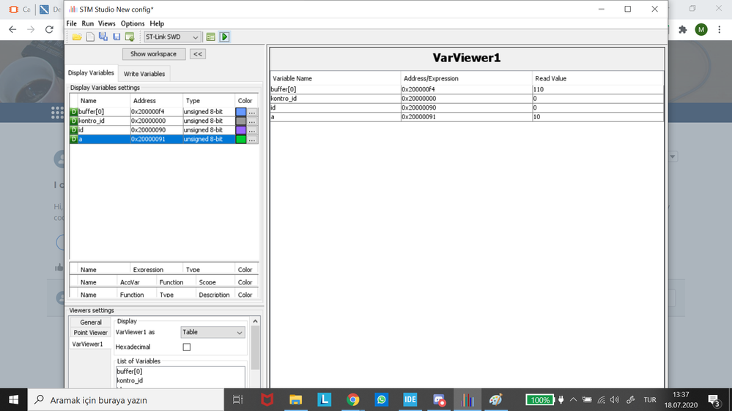The image size is (732, 411).
Task: Open Google Chrome from the taskbar
Action: pos(353,400)
